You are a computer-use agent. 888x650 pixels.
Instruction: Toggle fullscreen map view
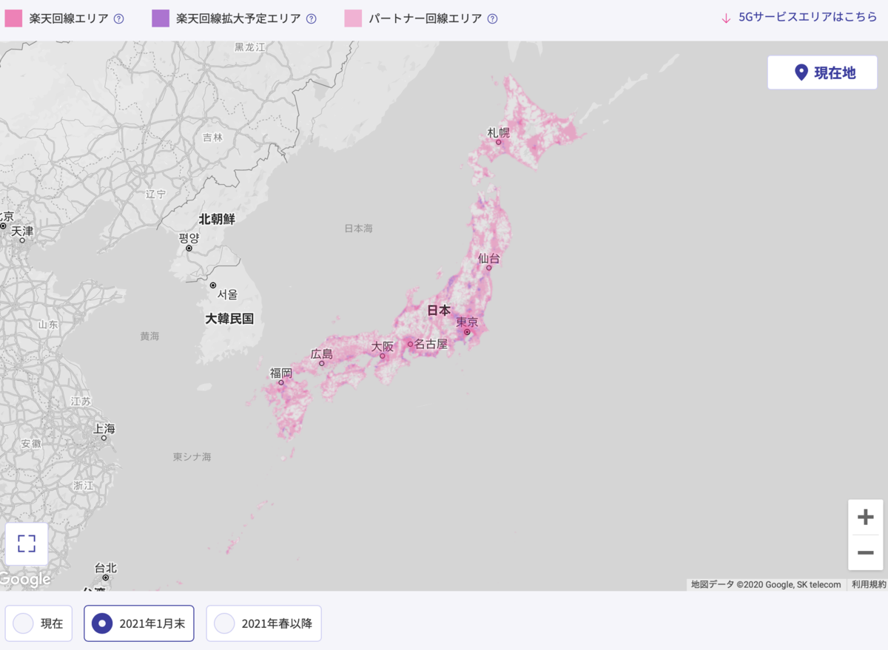tap(27, 544)
